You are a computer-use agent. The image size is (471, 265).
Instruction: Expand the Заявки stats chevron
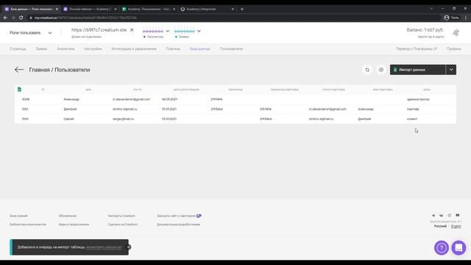pos(199,31)
